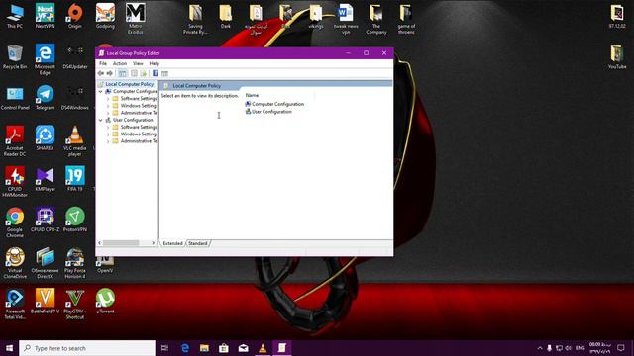Collapse the User Configuration tree node

pos(101,120)
